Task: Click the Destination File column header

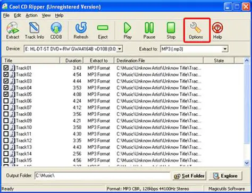Action: (x=158, y=61)
